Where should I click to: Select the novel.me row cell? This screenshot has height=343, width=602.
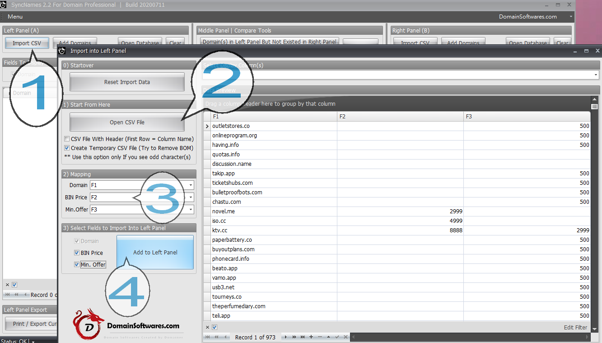[x=274, y=211]
